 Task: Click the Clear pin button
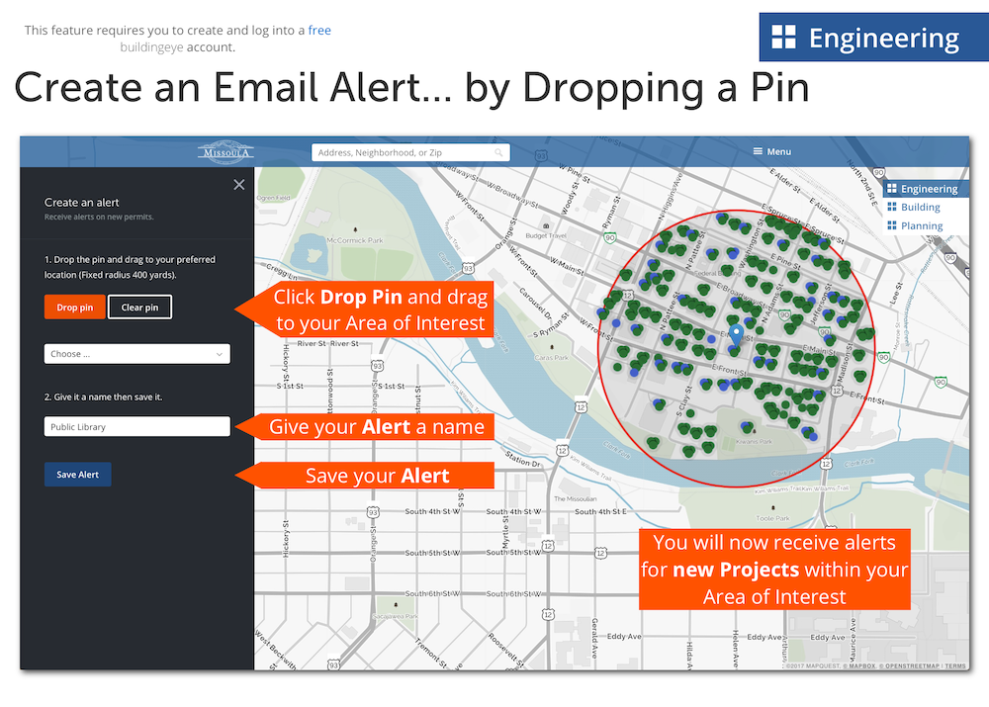tap(140, 308)
